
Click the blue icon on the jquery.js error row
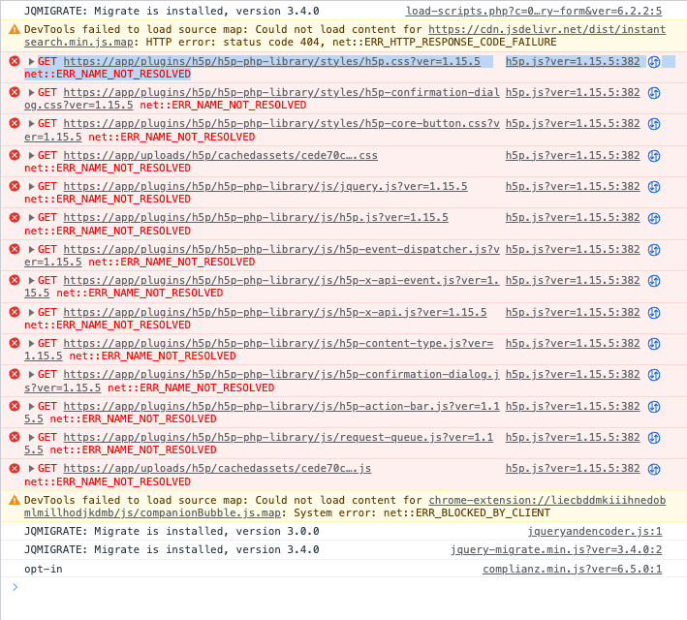654,186
